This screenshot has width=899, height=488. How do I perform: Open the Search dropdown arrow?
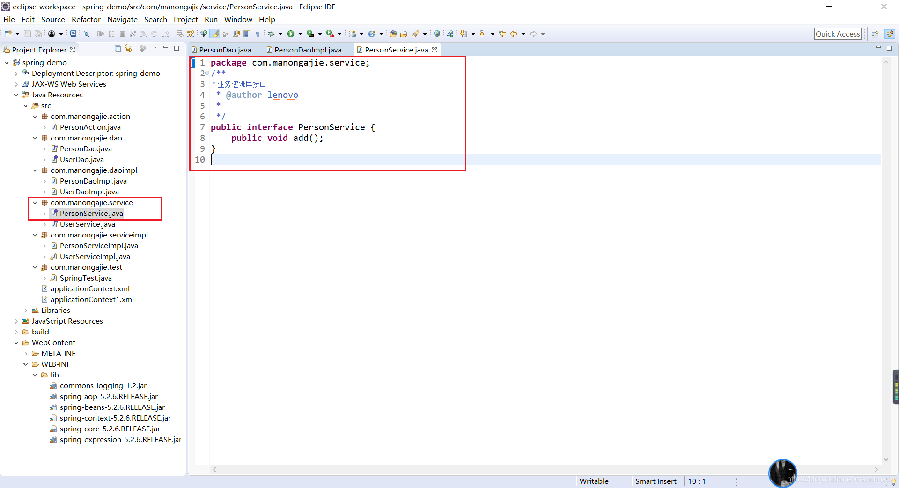425,34
